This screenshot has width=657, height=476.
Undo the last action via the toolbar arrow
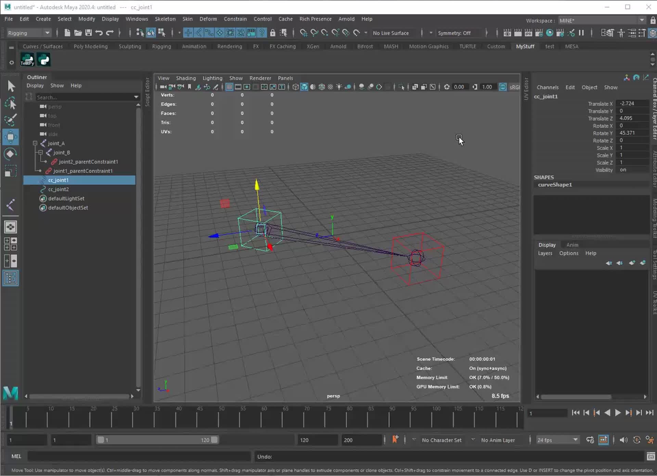pos(99,33)
